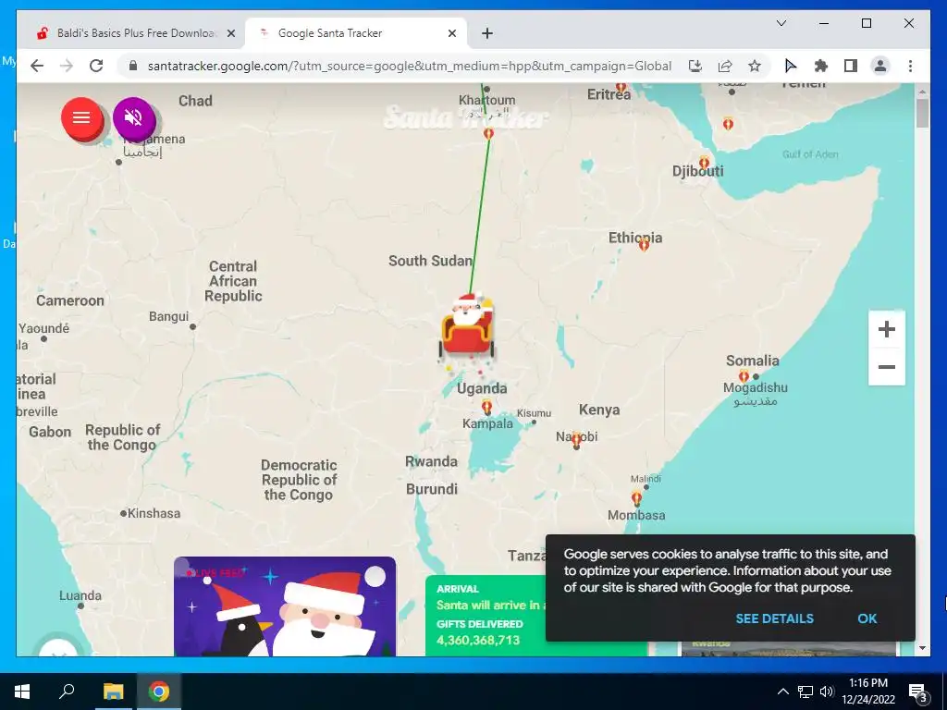Click the address bar URL field

(x=410, y=66)
